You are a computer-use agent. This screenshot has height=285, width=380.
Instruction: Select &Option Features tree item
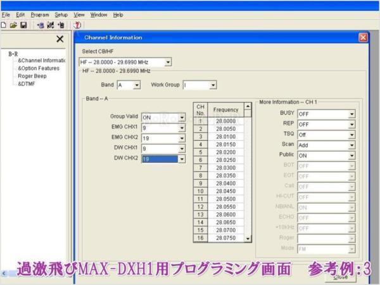coord(39,68)
